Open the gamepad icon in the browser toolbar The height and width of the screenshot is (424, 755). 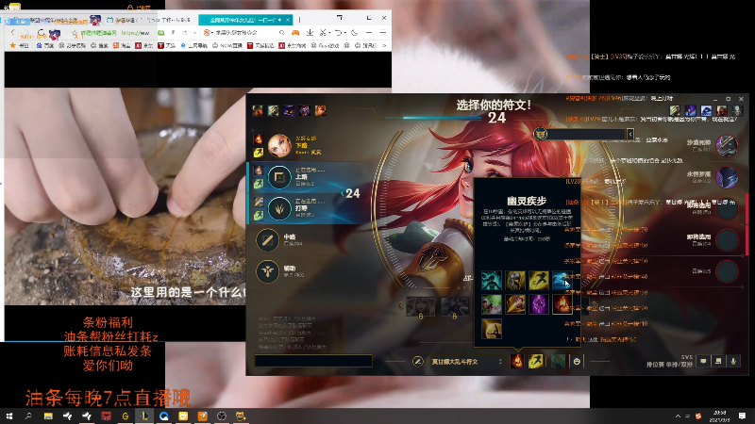click(295, 33)
